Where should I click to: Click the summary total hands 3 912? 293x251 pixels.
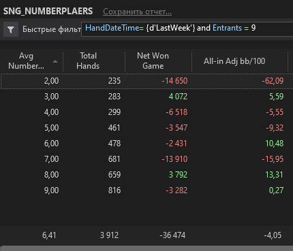pos(109,235)
